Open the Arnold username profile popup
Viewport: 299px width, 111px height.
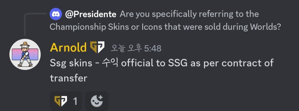coord(68,48)
